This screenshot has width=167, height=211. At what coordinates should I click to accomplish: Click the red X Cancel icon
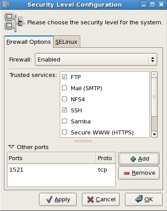click(x=90, y=199)
